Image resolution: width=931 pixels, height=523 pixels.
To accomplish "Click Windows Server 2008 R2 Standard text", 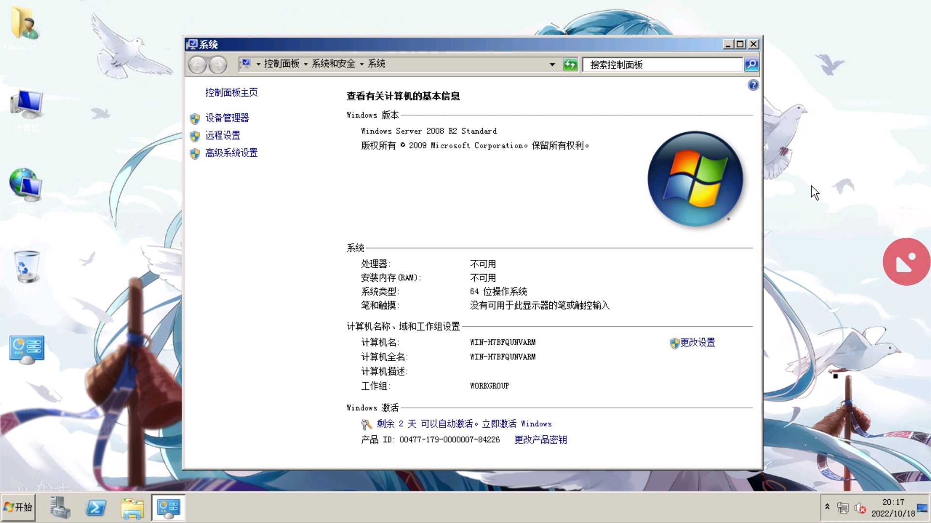I will (x=429, y=131).
